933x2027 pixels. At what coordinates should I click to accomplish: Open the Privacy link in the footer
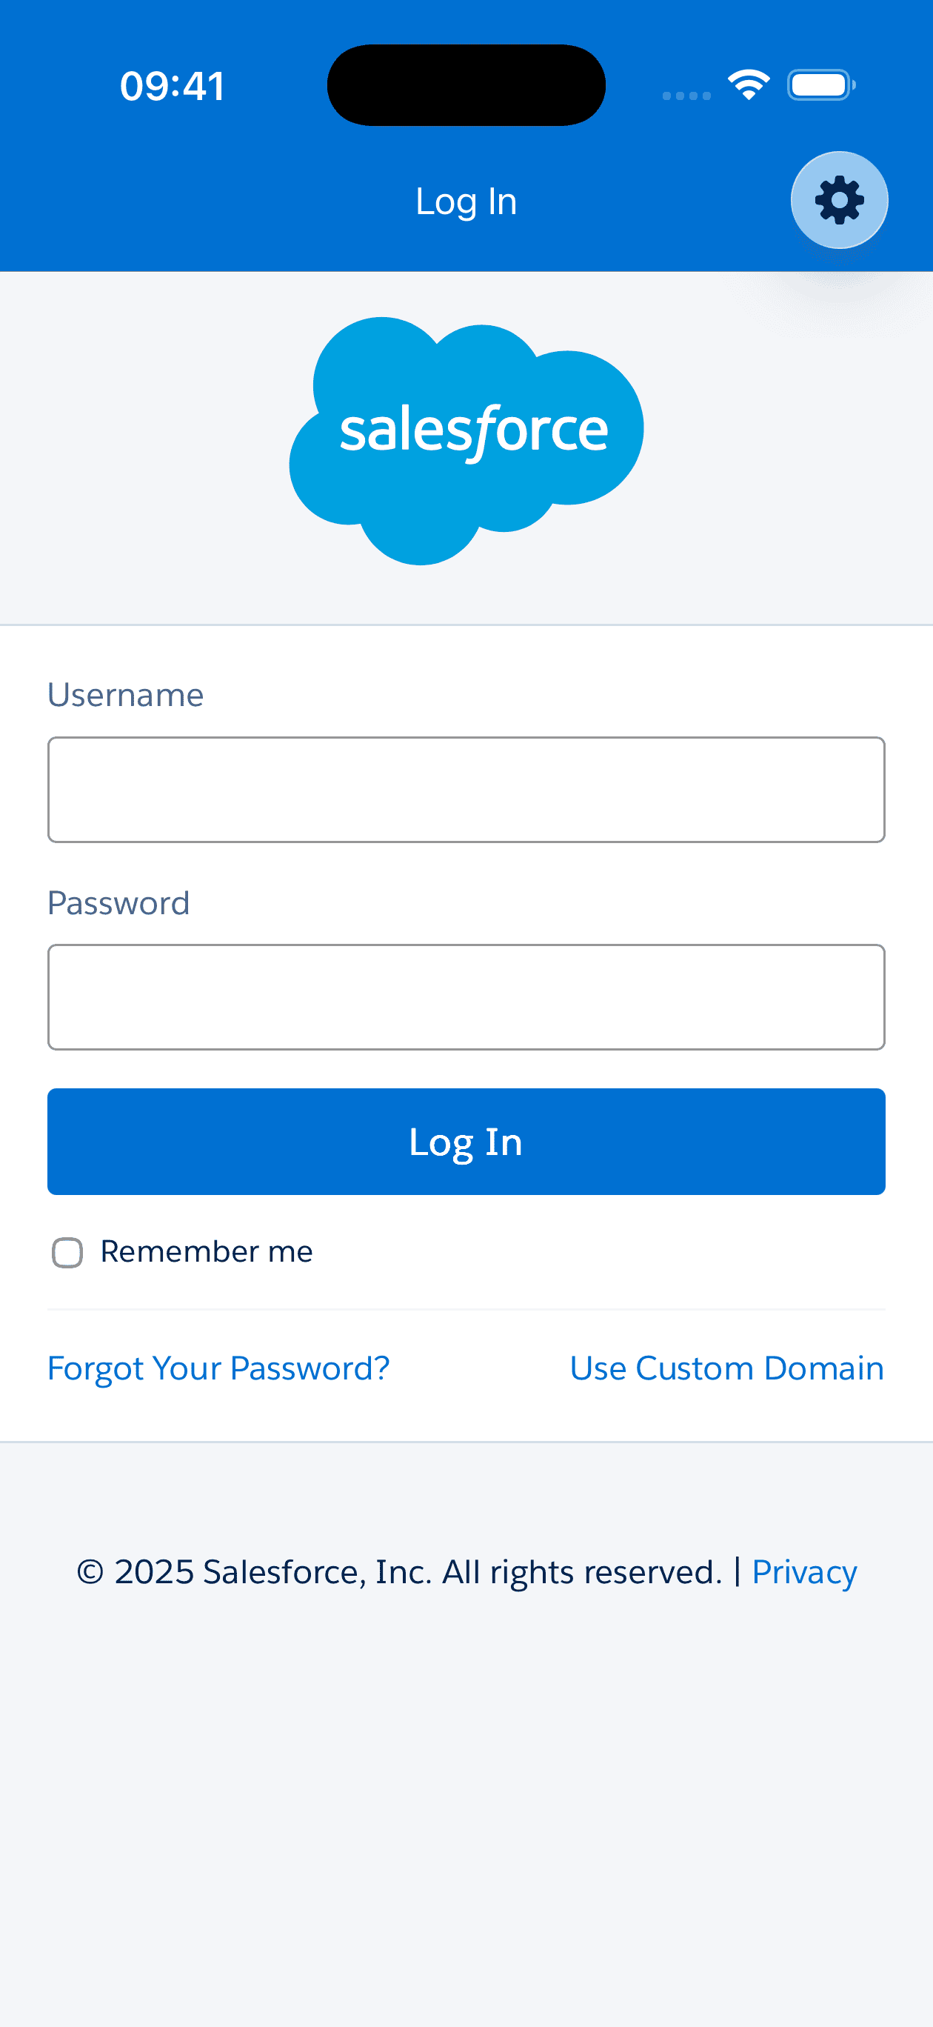tap(803, 1571)
